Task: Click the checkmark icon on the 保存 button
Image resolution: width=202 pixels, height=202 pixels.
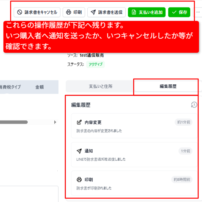Action: 174,12
